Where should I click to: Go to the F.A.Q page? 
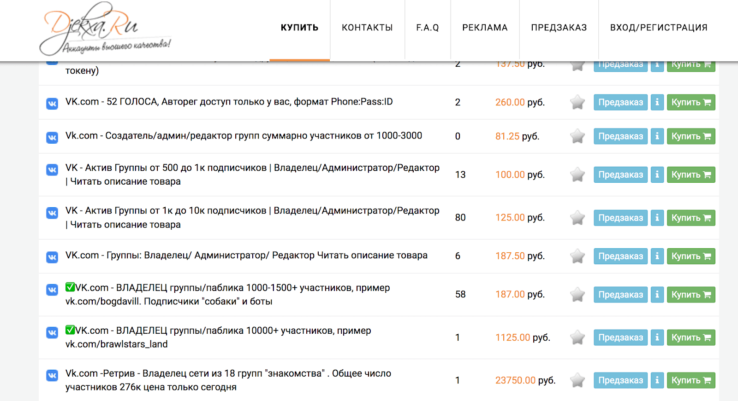click(428, 28)
